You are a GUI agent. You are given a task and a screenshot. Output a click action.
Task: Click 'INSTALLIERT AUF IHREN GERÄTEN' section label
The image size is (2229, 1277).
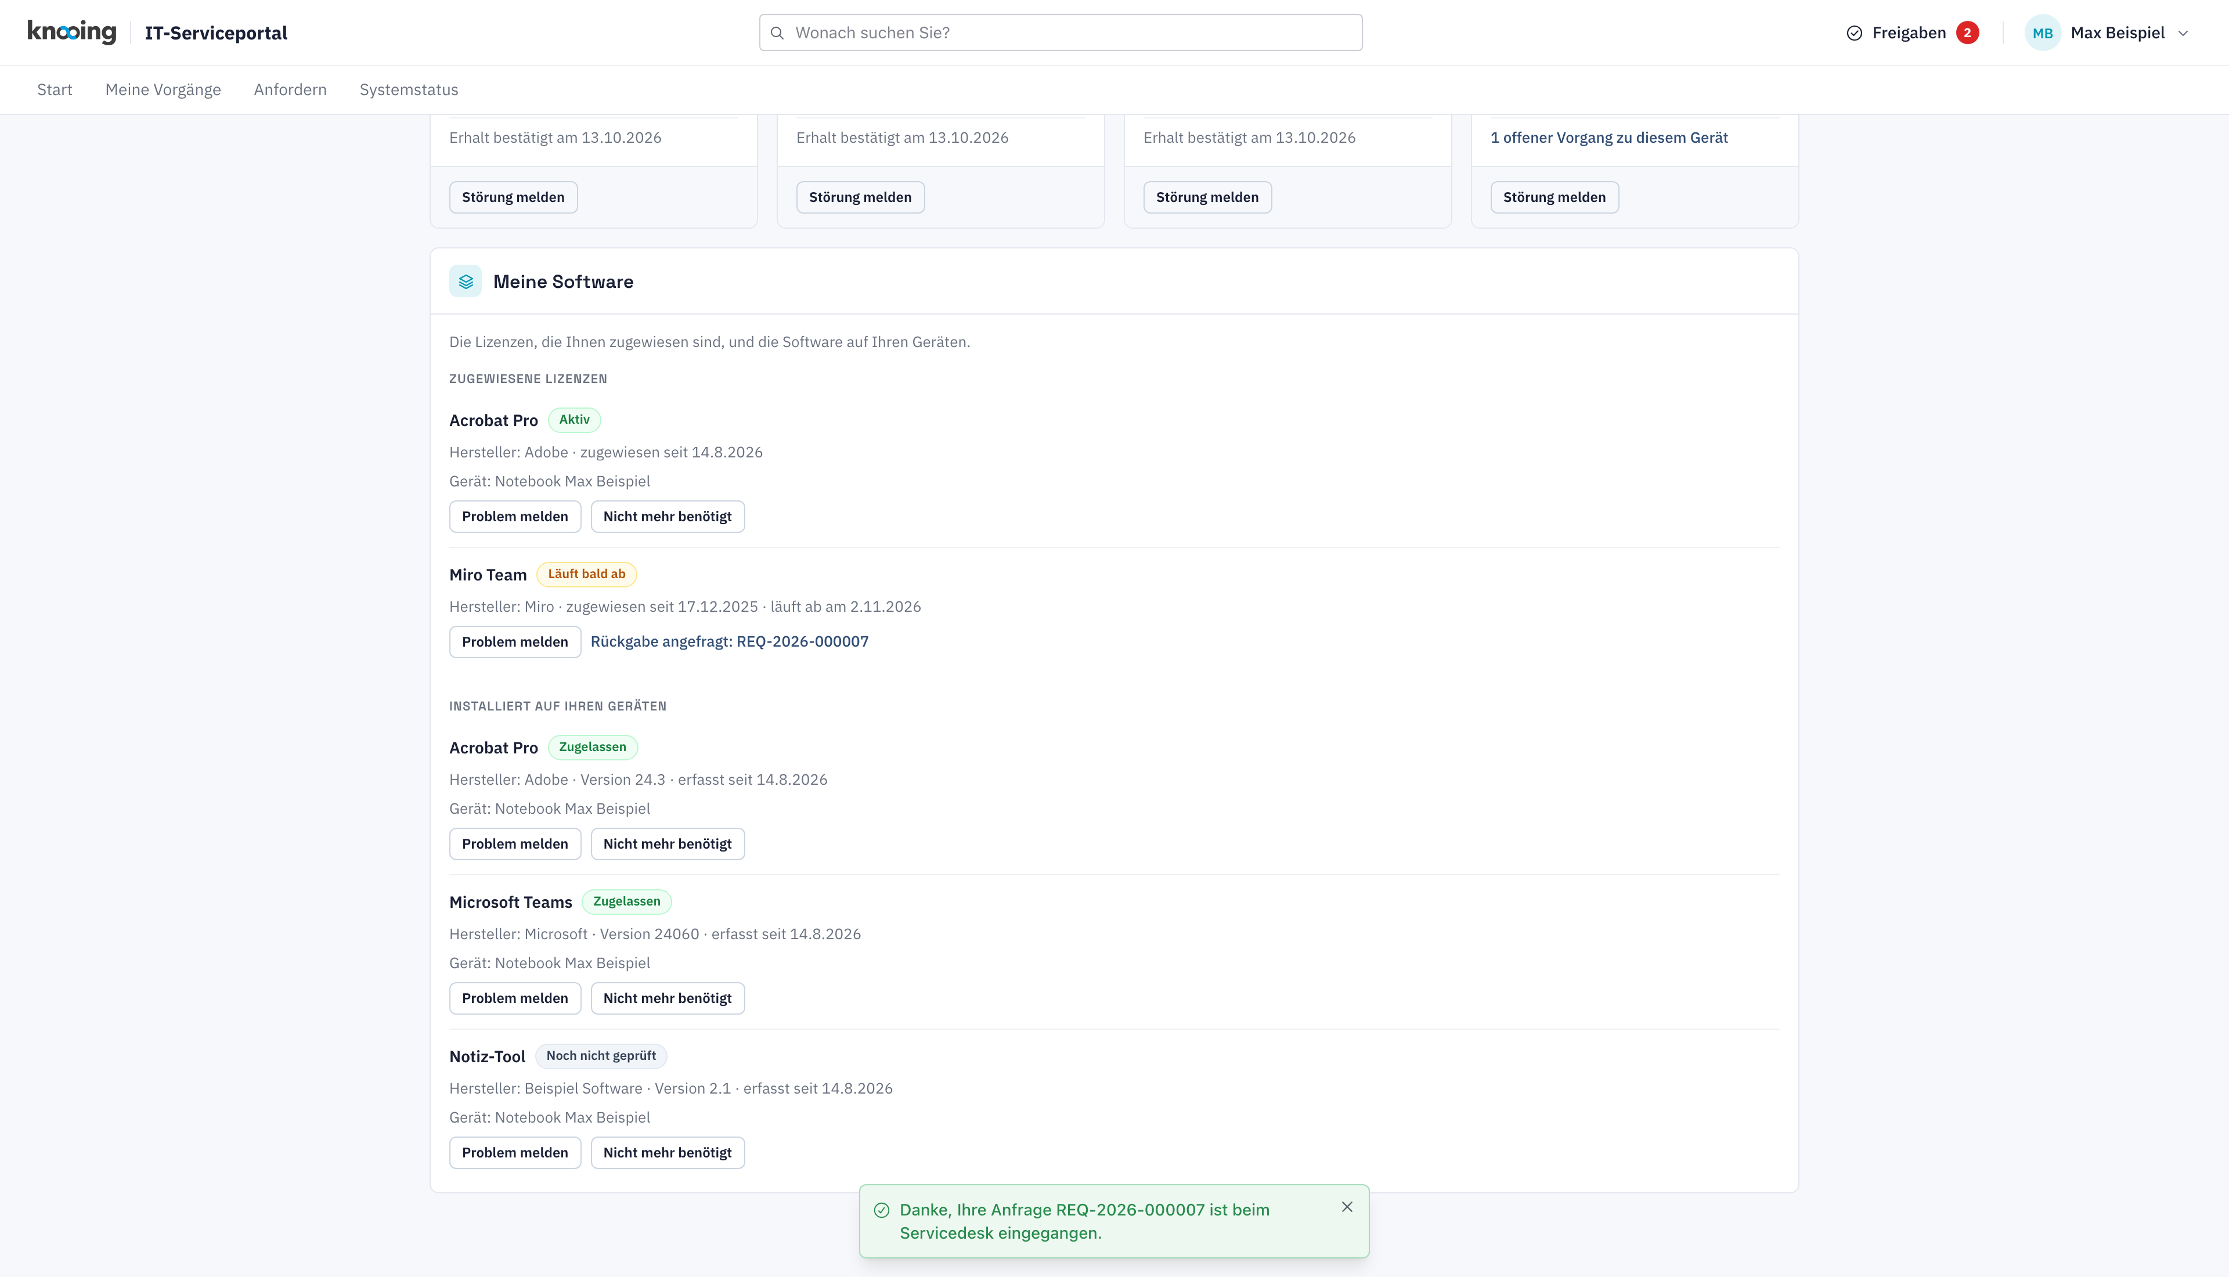pyautogui.click(x=558, y=706)
